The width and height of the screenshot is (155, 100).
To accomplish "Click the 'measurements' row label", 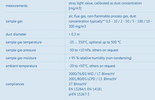I will click(x=17, y=6).
